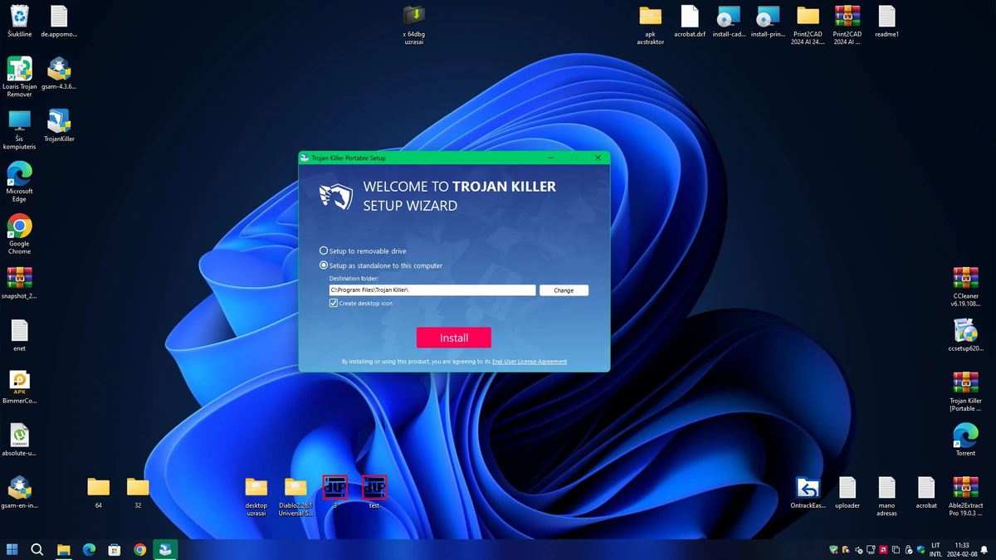Select the acrobat file icon at bottom right

926,492
